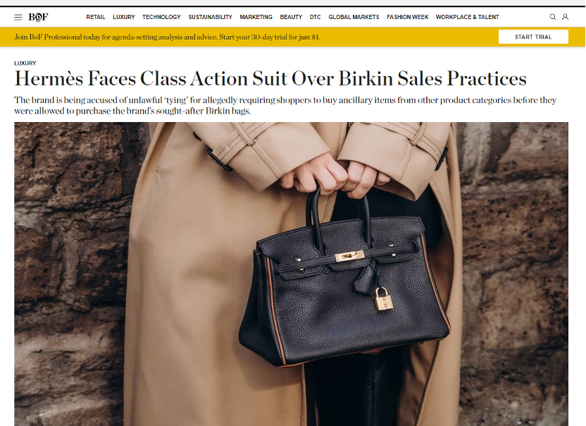Image resolution: width=586 pixels, height=426 pixels.
Task: Go to the Retail section
Action: coord(96,17)
